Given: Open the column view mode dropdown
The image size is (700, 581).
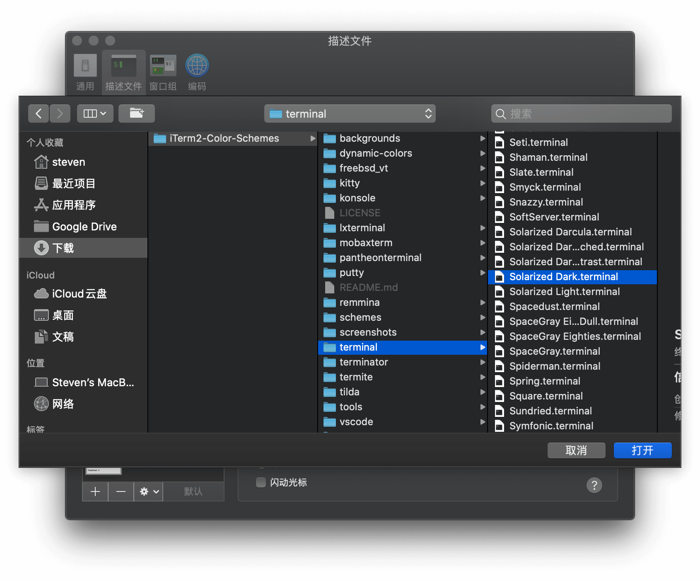Looking at the screenshot, I should 95,114.
